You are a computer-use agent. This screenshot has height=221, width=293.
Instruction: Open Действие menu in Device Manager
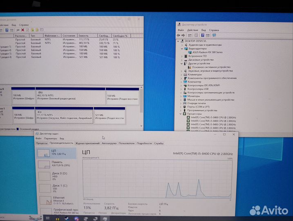pyautogui.click(x=192, y=30)
